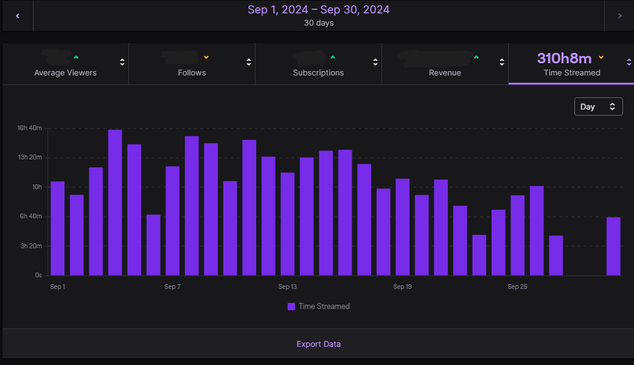Click the Sep 25 bar in the chart
634x365 pixels.
point(518,235)
